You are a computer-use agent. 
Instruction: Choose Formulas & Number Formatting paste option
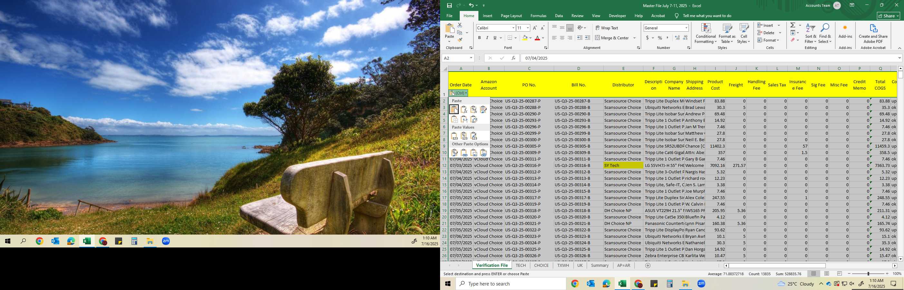click(474, 110)
